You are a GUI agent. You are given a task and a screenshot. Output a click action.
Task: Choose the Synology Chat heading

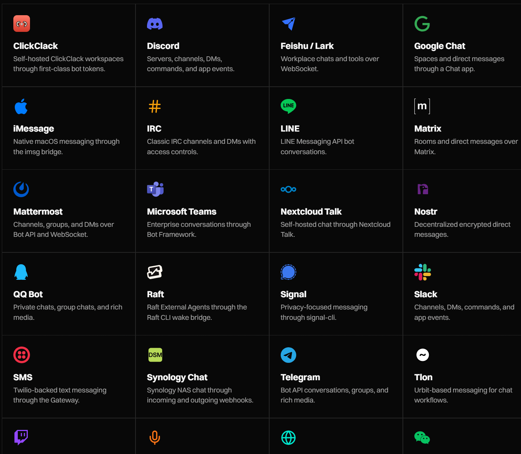177,377
